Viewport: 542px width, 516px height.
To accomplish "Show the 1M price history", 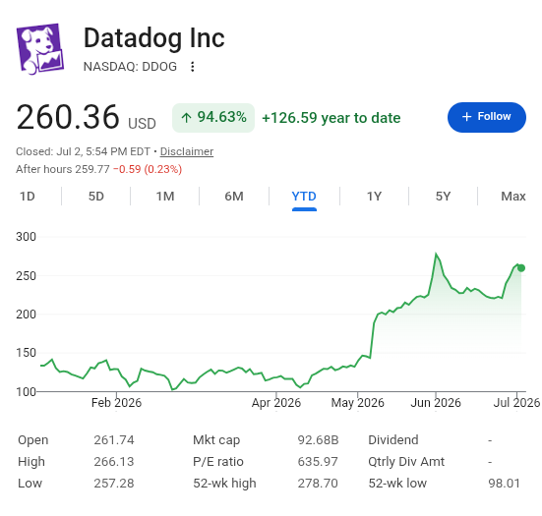I will pos(165,197).
